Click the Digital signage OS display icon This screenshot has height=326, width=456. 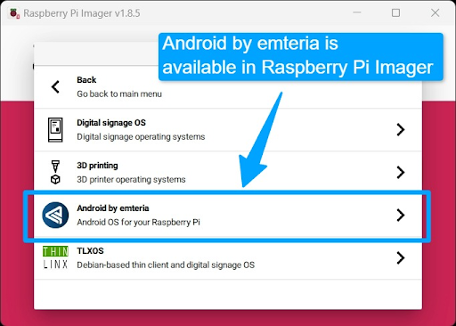coord(55,130)
